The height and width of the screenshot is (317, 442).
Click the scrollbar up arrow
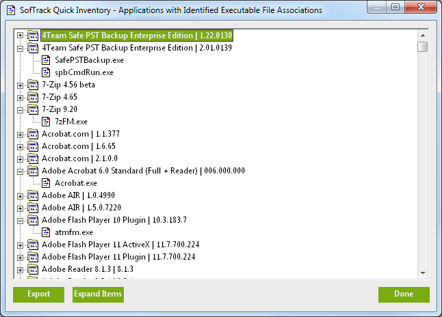point(423,36)
